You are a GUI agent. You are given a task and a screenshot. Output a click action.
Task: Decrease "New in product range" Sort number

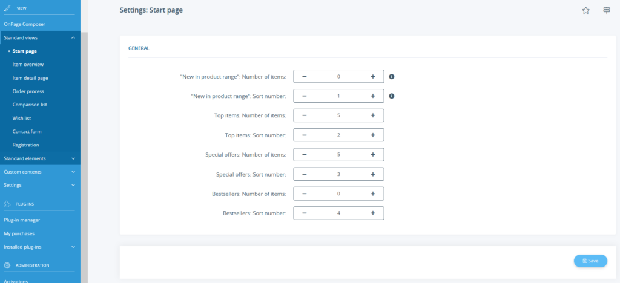tap(304, 96)
